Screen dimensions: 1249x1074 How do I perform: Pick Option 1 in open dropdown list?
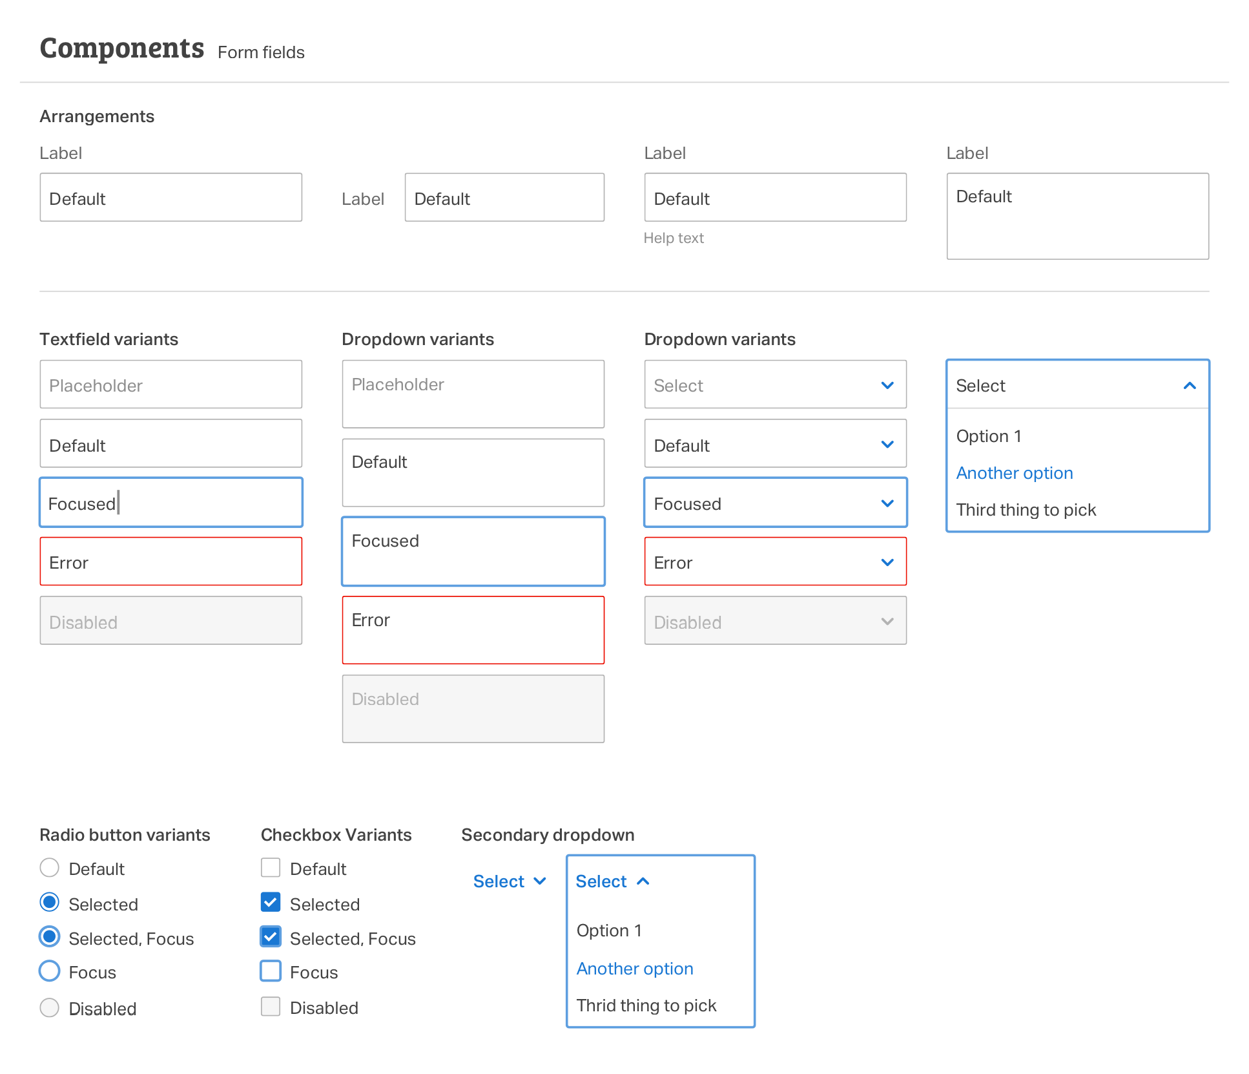coord(988,436)
